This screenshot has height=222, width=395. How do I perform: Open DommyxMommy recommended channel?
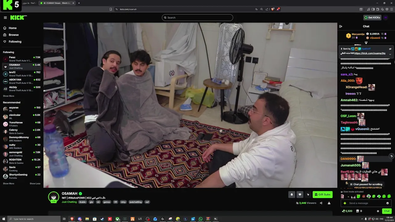tap(22, 139)
